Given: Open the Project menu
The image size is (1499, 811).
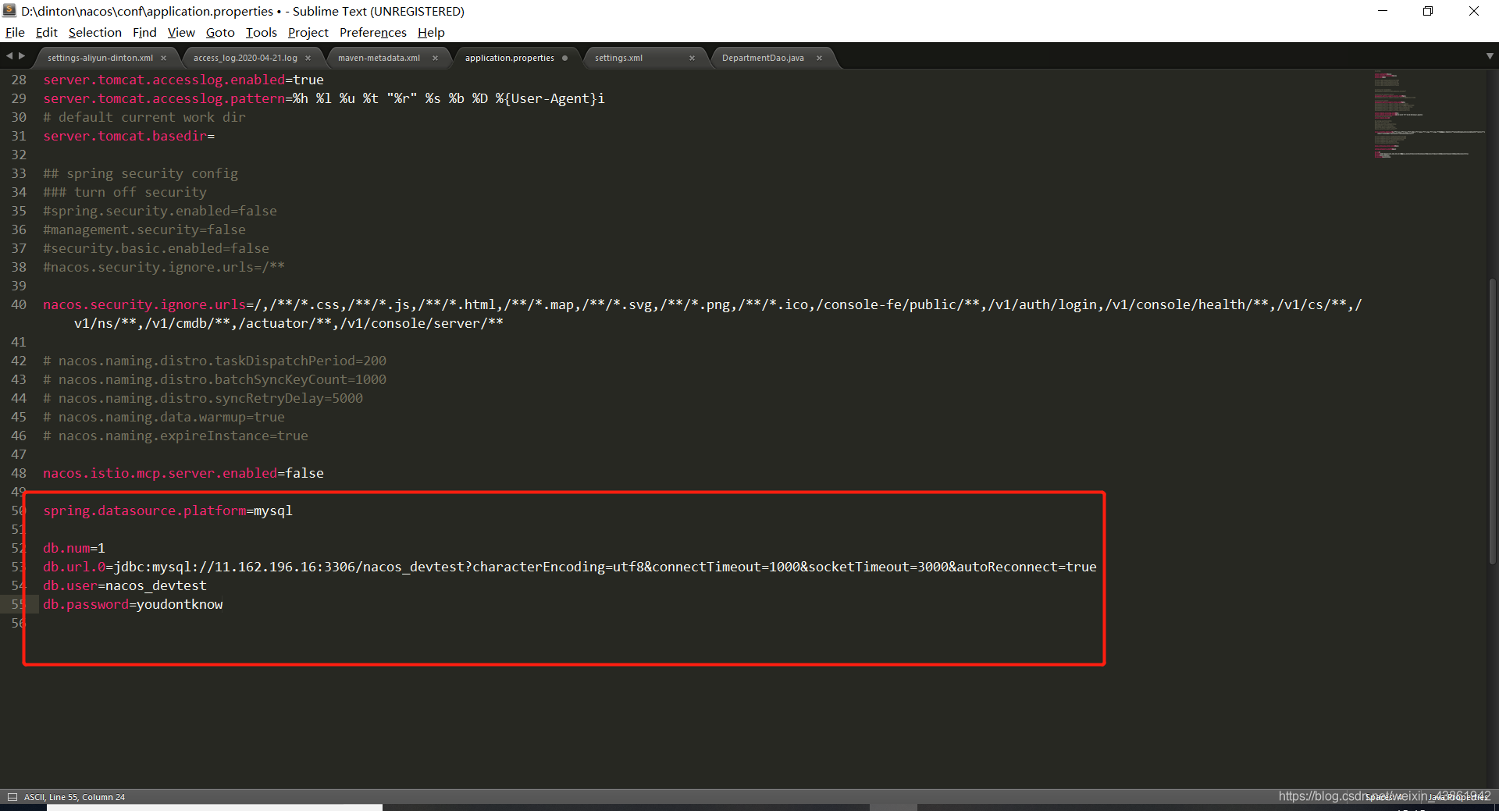Looking at the screenshot, I should coord(308,32).
